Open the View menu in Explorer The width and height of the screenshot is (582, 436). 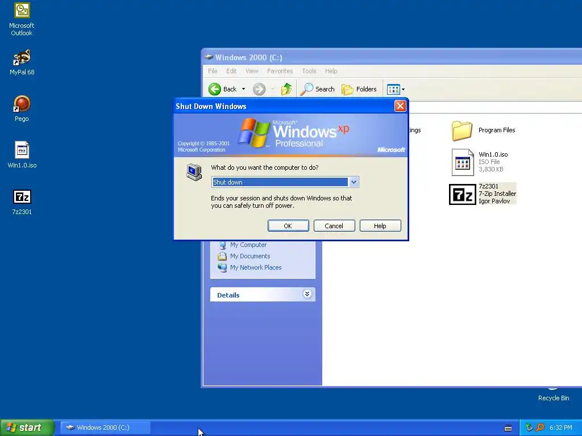pos(252,71)
